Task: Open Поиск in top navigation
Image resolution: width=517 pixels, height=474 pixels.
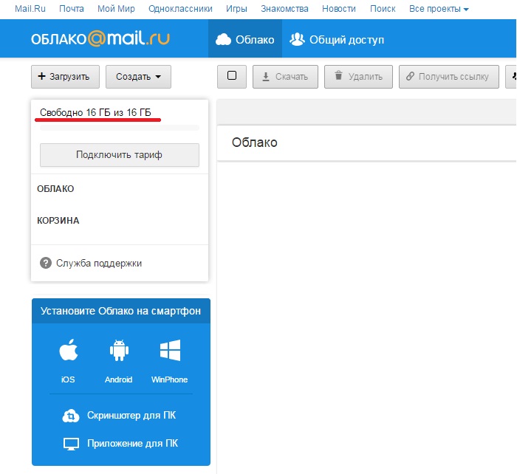Action: click(x=383, y=9)
